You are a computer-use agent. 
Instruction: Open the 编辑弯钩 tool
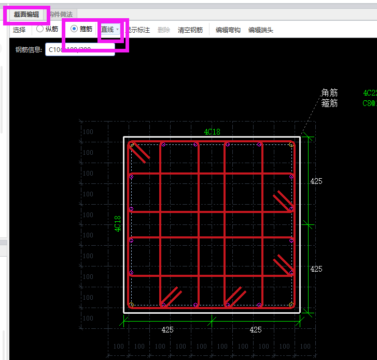(x=228, y=30)
